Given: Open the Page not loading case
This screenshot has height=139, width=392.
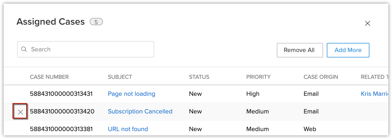Looking at the screenshot, I should click(x=131, y=94).
